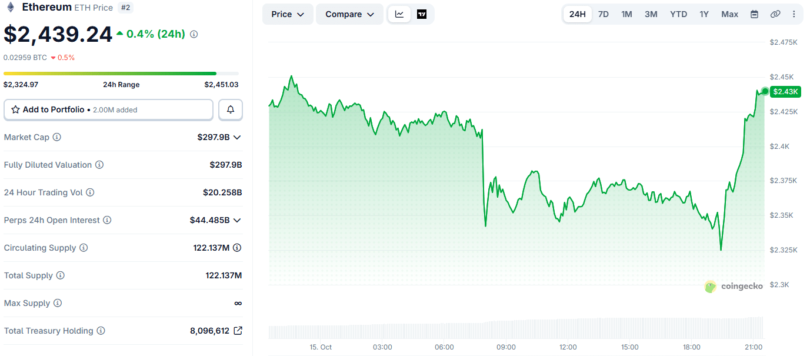Click the #2 rank badge
810x356 pixels.
click(x=125, y=8)
